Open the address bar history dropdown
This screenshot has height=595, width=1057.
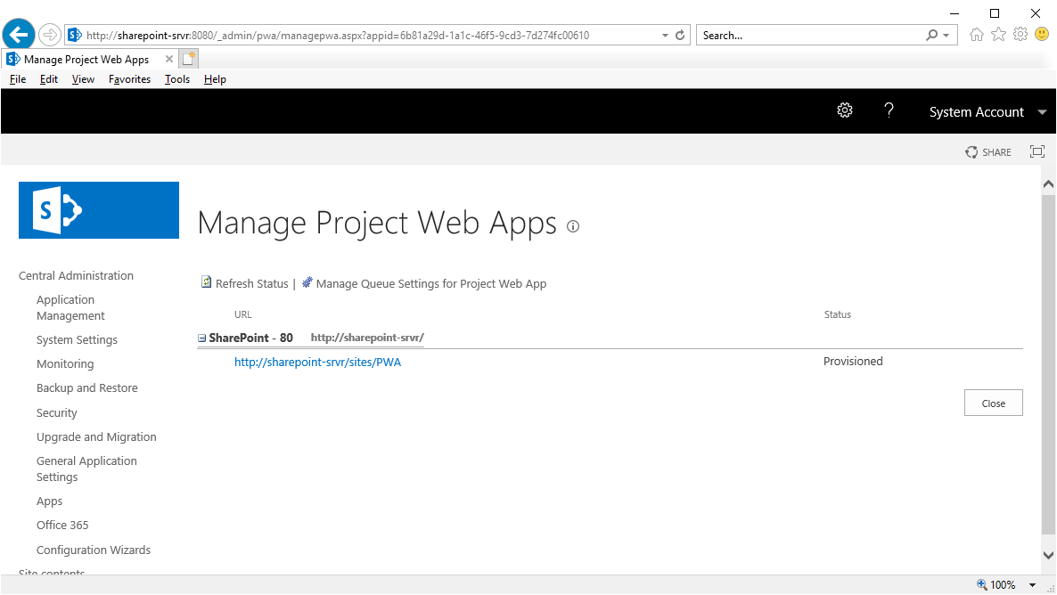click(664, 35)
